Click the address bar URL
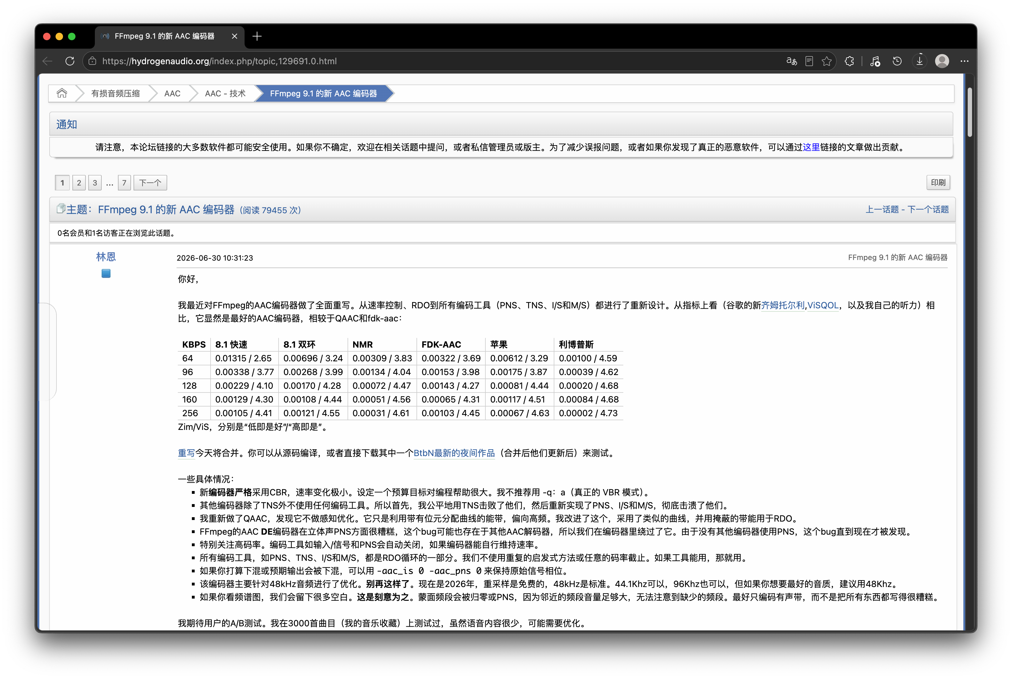 point(219,61)
